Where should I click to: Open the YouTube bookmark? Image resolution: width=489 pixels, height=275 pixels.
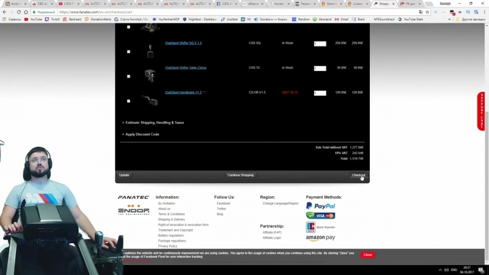[33, 20]
